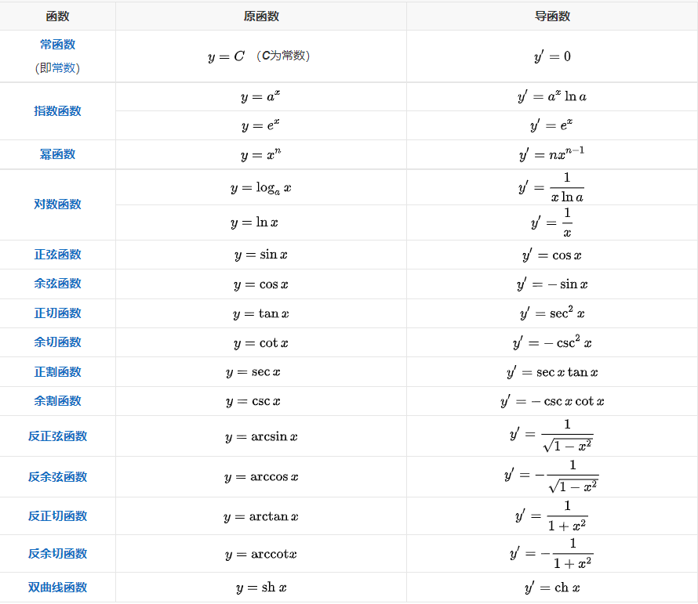Select the y = a^x formula
Viewport: 698px width, 604px height.
[x=260, y=96]
